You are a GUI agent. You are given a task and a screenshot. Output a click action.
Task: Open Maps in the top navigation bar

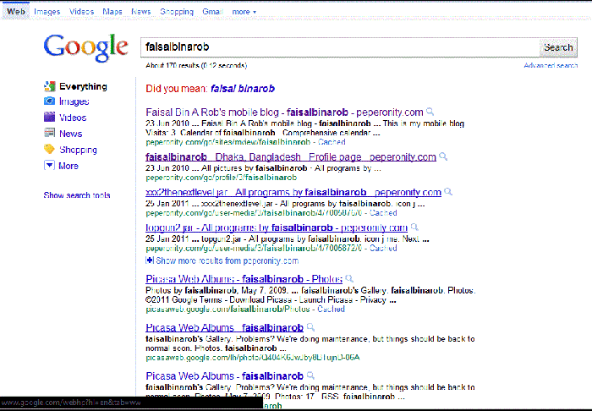[112, 12]
